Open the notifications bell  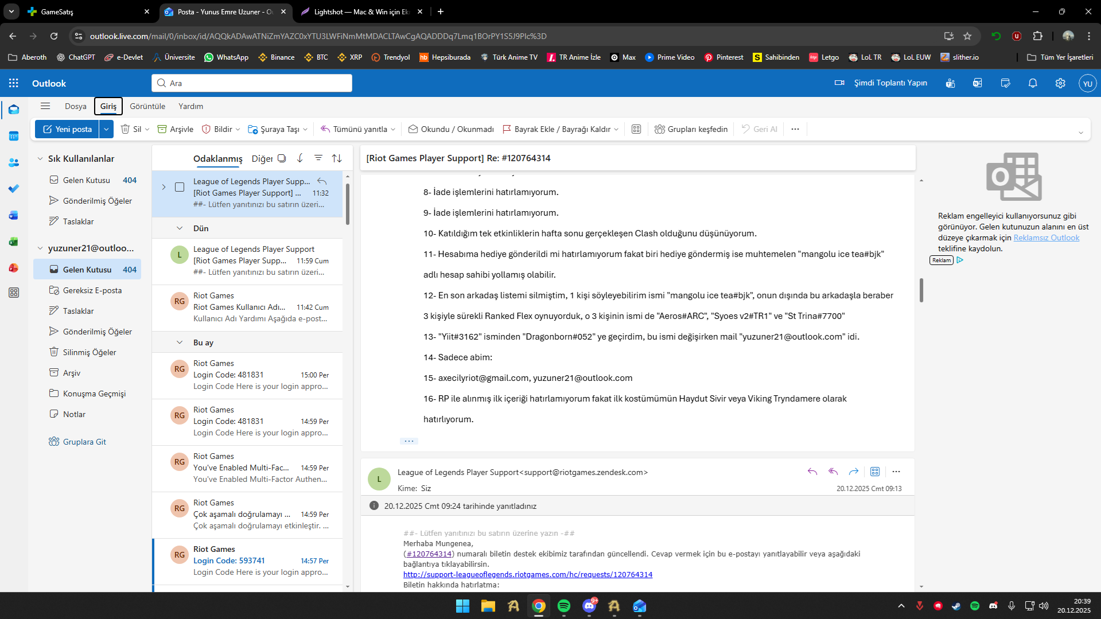pos(1033,83)
